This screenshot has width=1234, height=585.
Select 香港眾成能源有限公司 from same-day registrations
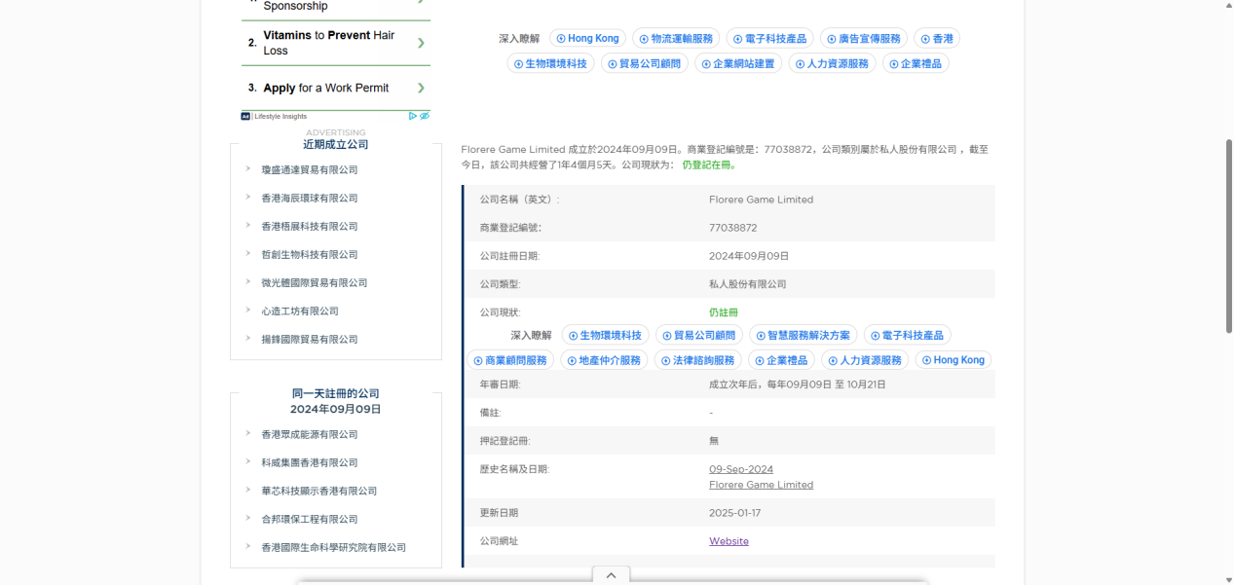[x=312, y=434]
